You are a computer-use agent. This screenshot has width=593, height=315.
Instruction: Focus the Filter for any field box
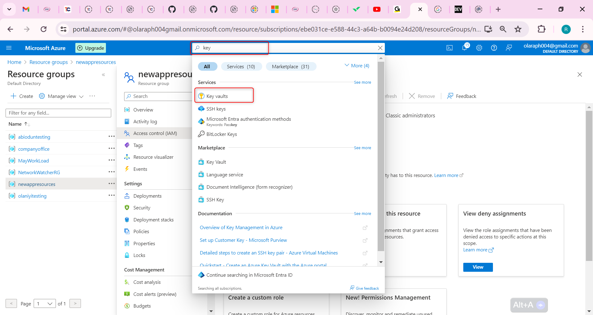(58, 113)
